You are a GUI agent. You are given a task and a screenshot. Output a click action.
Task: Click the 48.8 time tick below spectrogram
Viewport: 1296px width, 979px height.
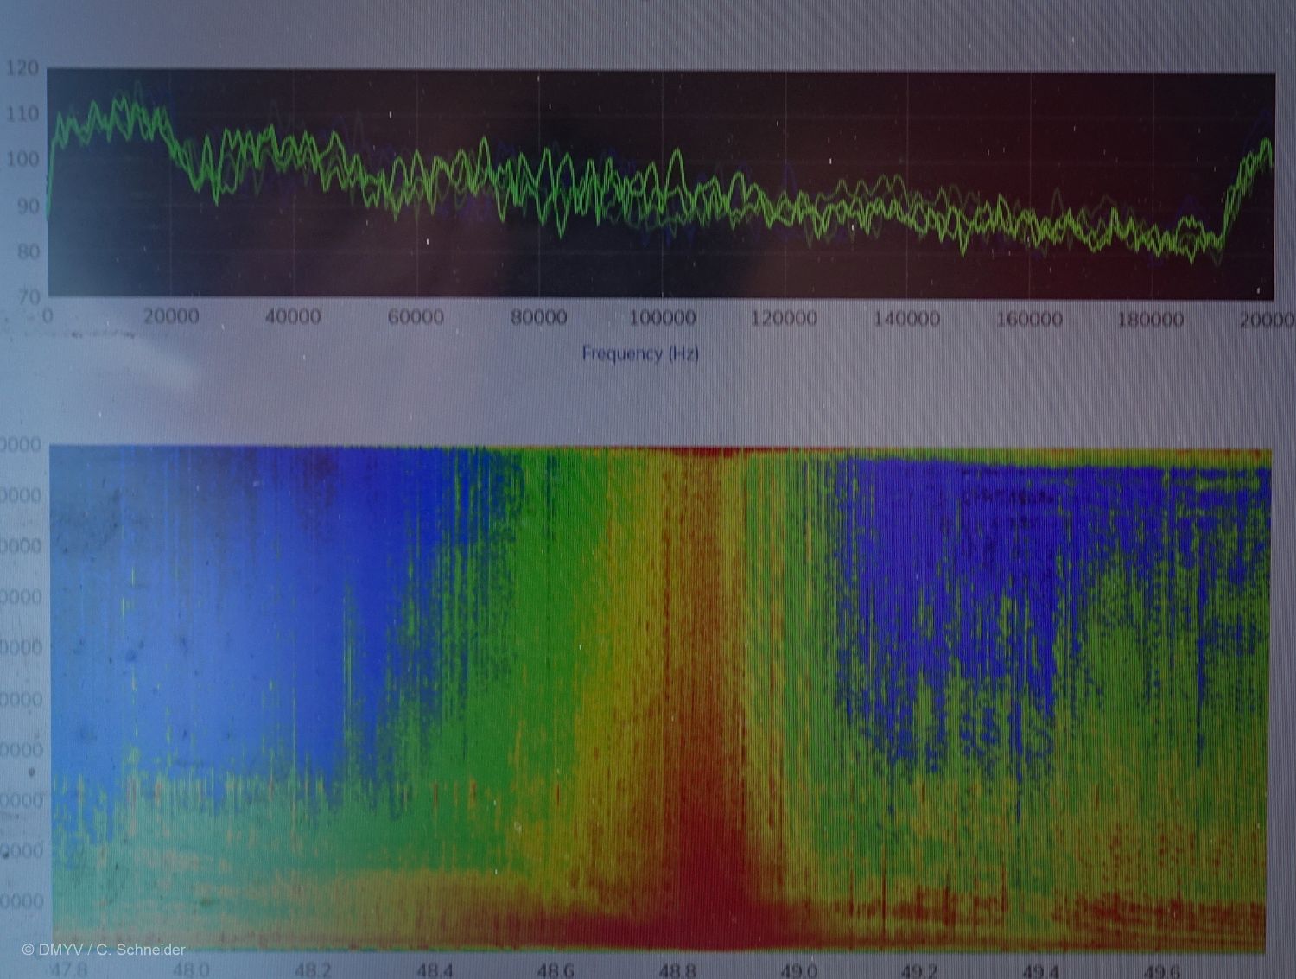pyautogui.click(x=677, y=970)
